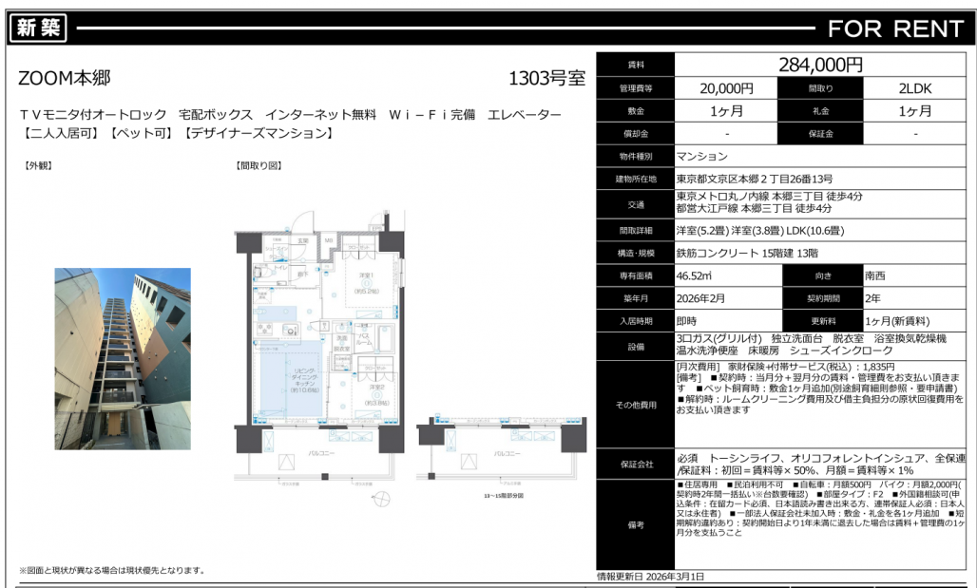Click the 20,000円 management fee cell
Viewport: 977px width, 588px height.
pos(726,88)
